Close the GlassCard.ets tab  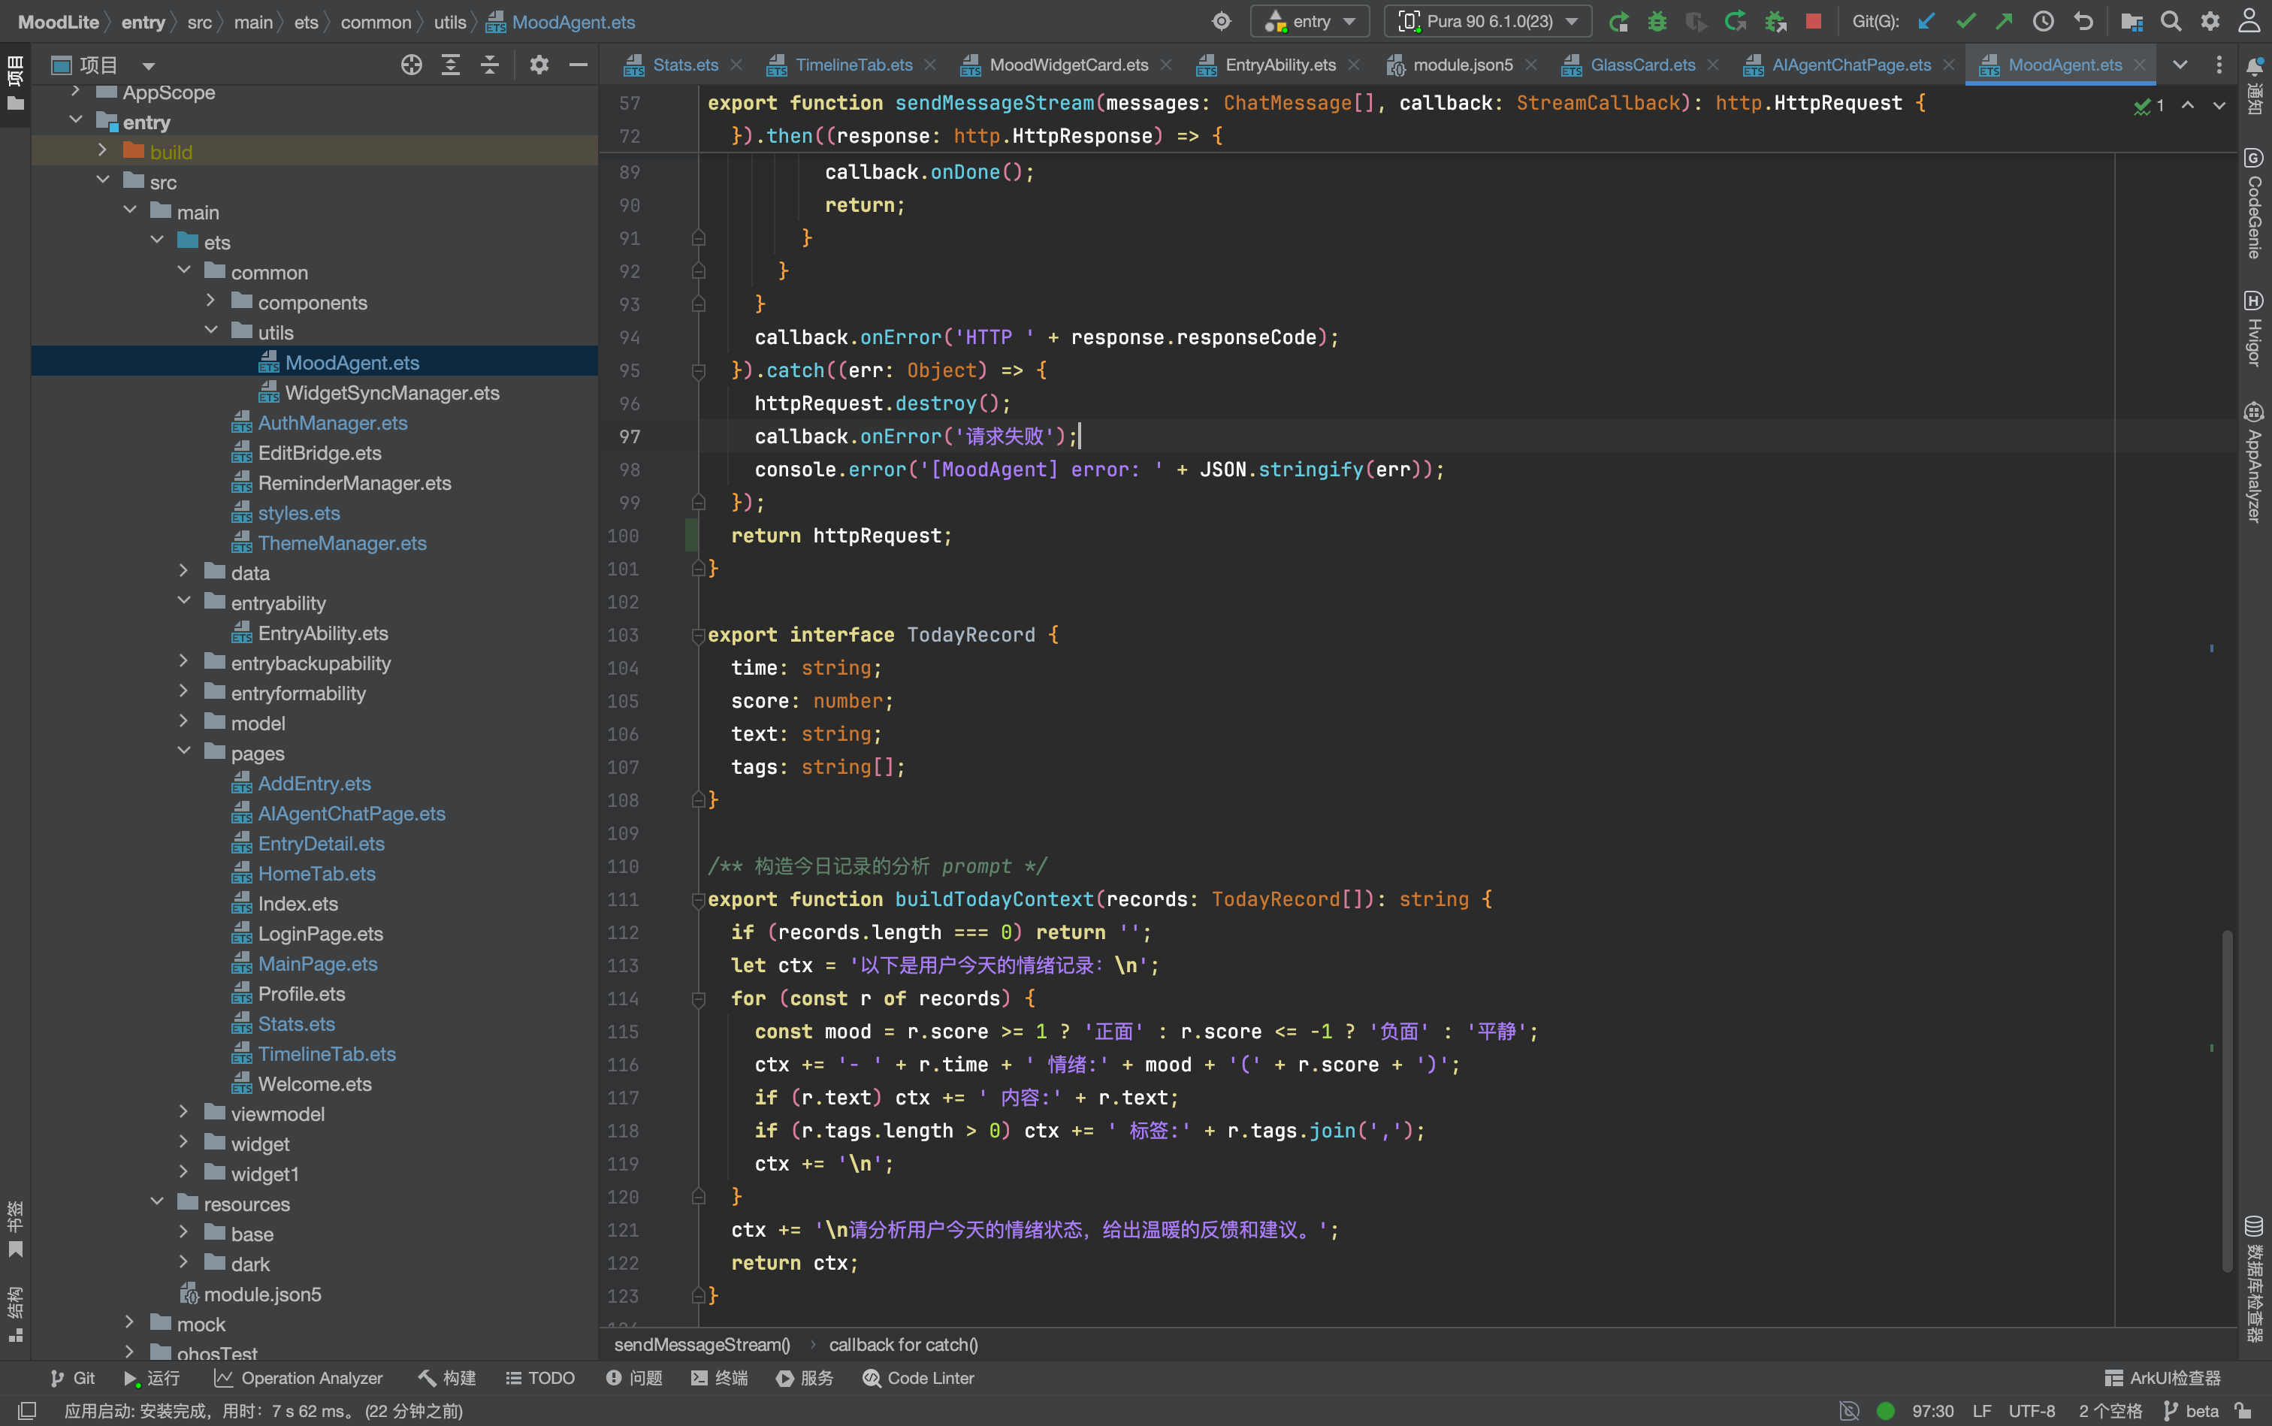pos(1713,65)
